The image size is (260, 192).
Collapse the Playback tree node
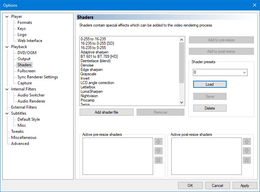(x=7, y=47)
